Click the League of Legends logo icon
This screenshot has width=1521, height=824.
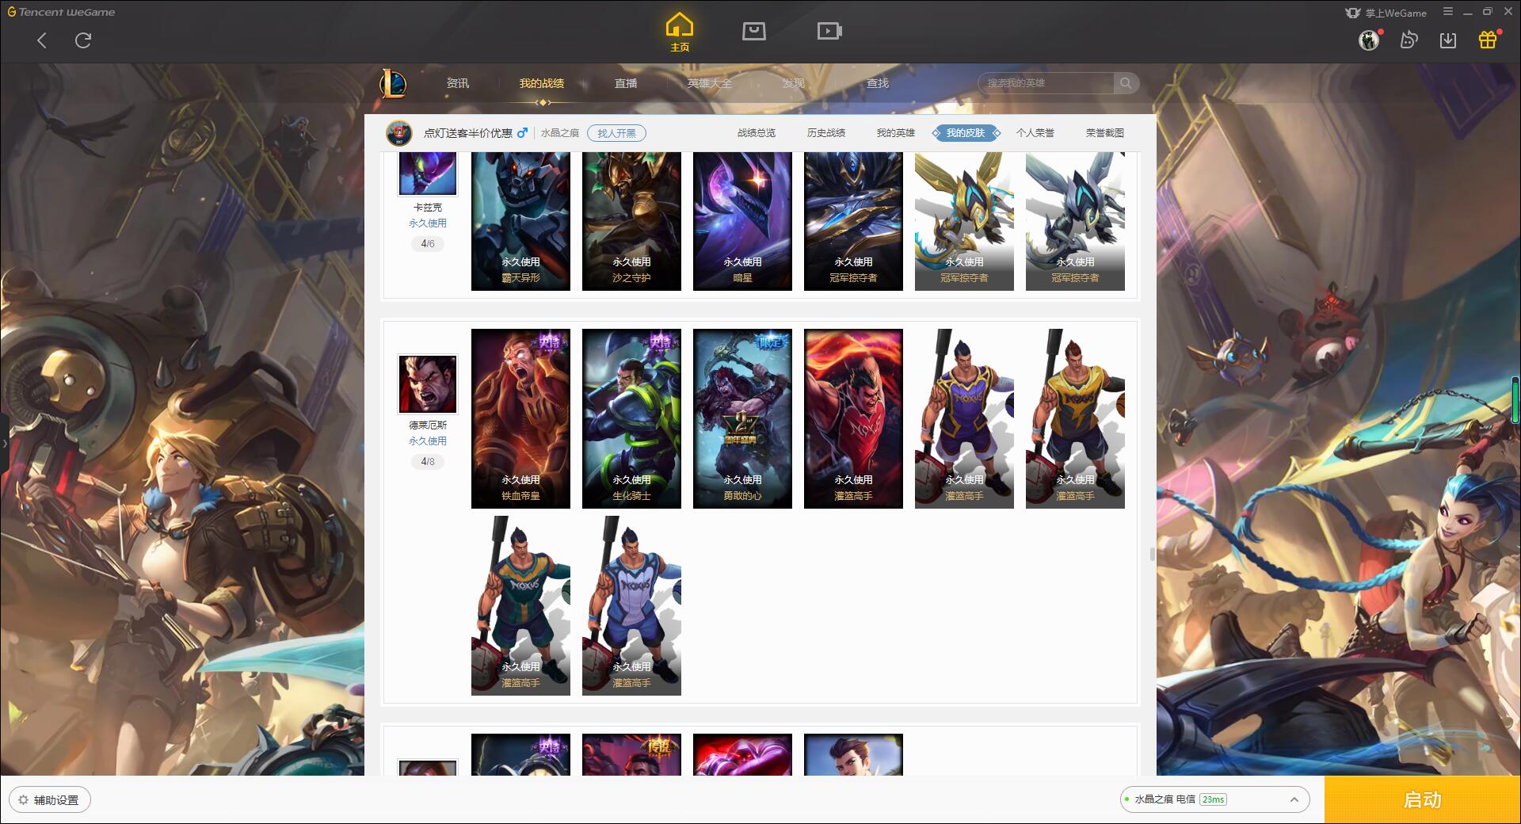coord(393,83)
